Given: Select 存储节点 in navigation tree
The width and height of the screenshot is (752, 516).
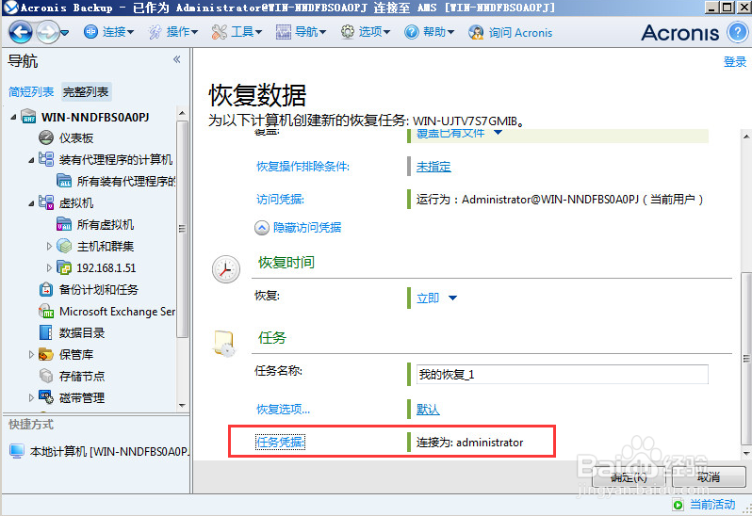Looking at the screenshot, I should (82, 376).
